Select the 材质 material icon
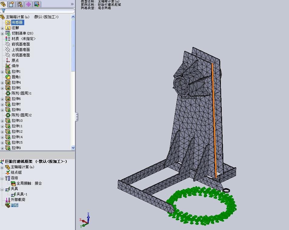Image resolution: width=289 pixels, height=230 pixels. (x=8, y=39)
